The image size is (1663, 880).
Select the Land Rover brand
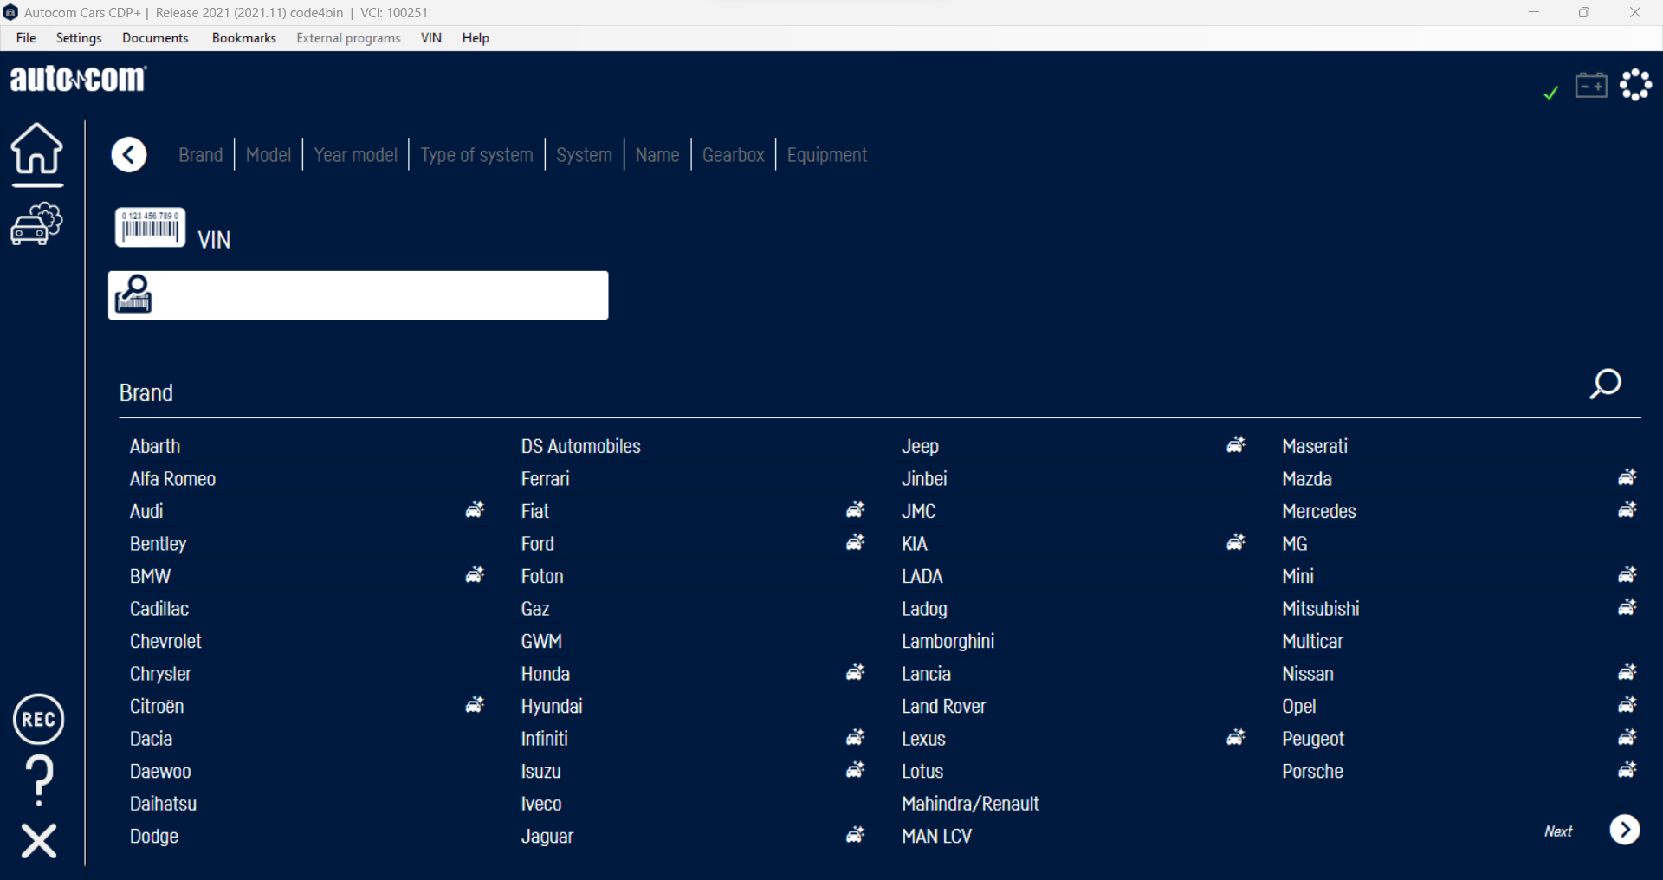point(944,706)
